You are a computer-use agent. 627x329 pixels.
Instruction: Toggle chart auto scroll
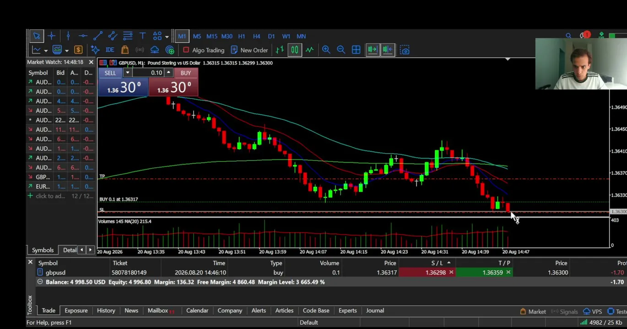372,50
